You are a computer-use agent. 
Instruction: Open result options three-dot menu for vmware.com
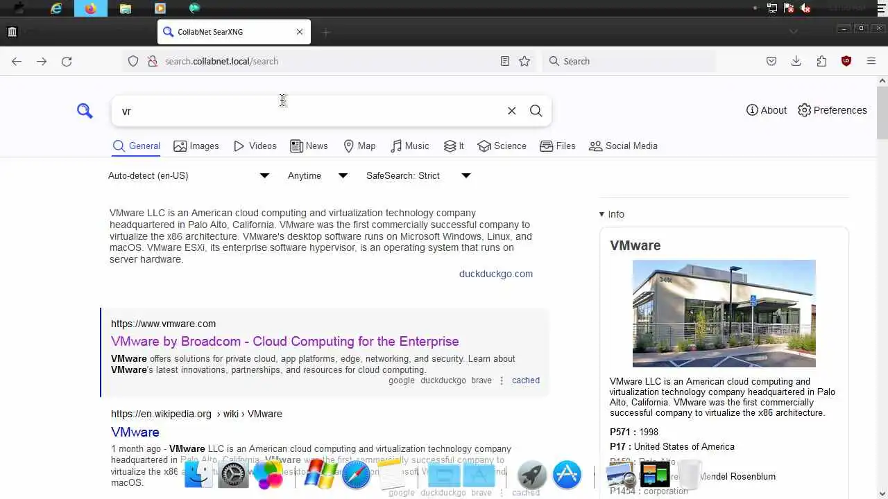[502, 380]
